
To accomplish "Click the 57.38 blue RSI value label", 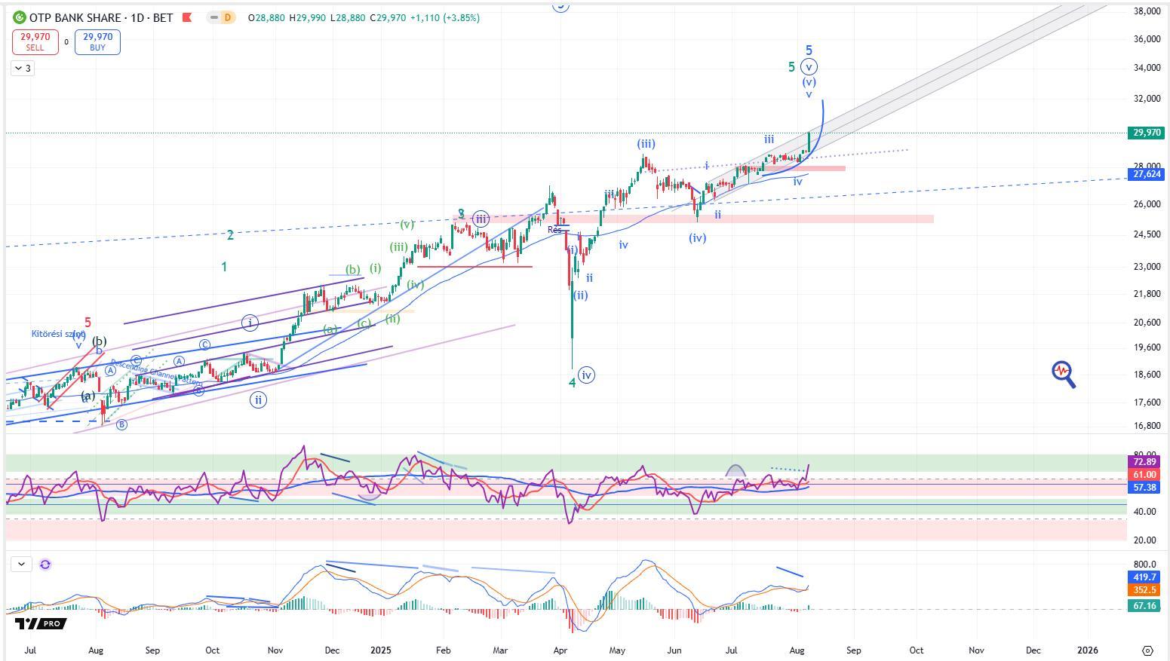I will (x=1144, y=488).
